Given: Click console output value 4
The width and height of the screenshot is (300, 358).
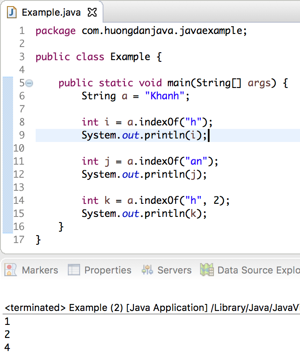Looking at the screenshot, I should point(7,348).
